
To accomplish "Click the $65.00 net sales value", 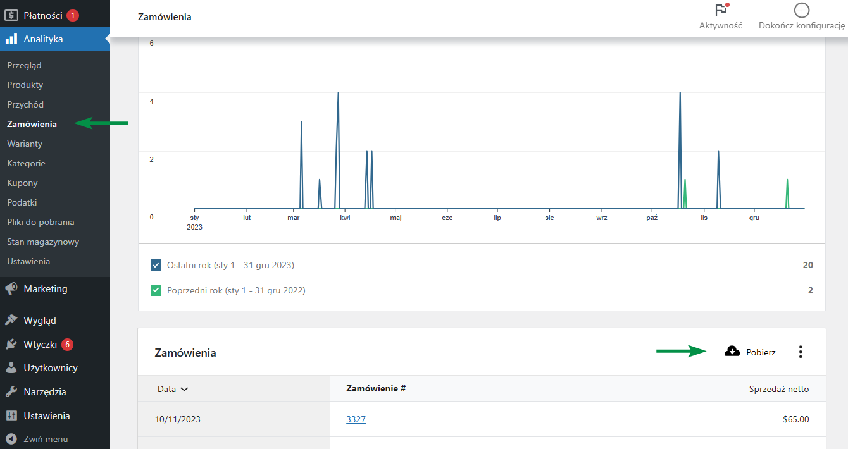I will click(795, 419).
